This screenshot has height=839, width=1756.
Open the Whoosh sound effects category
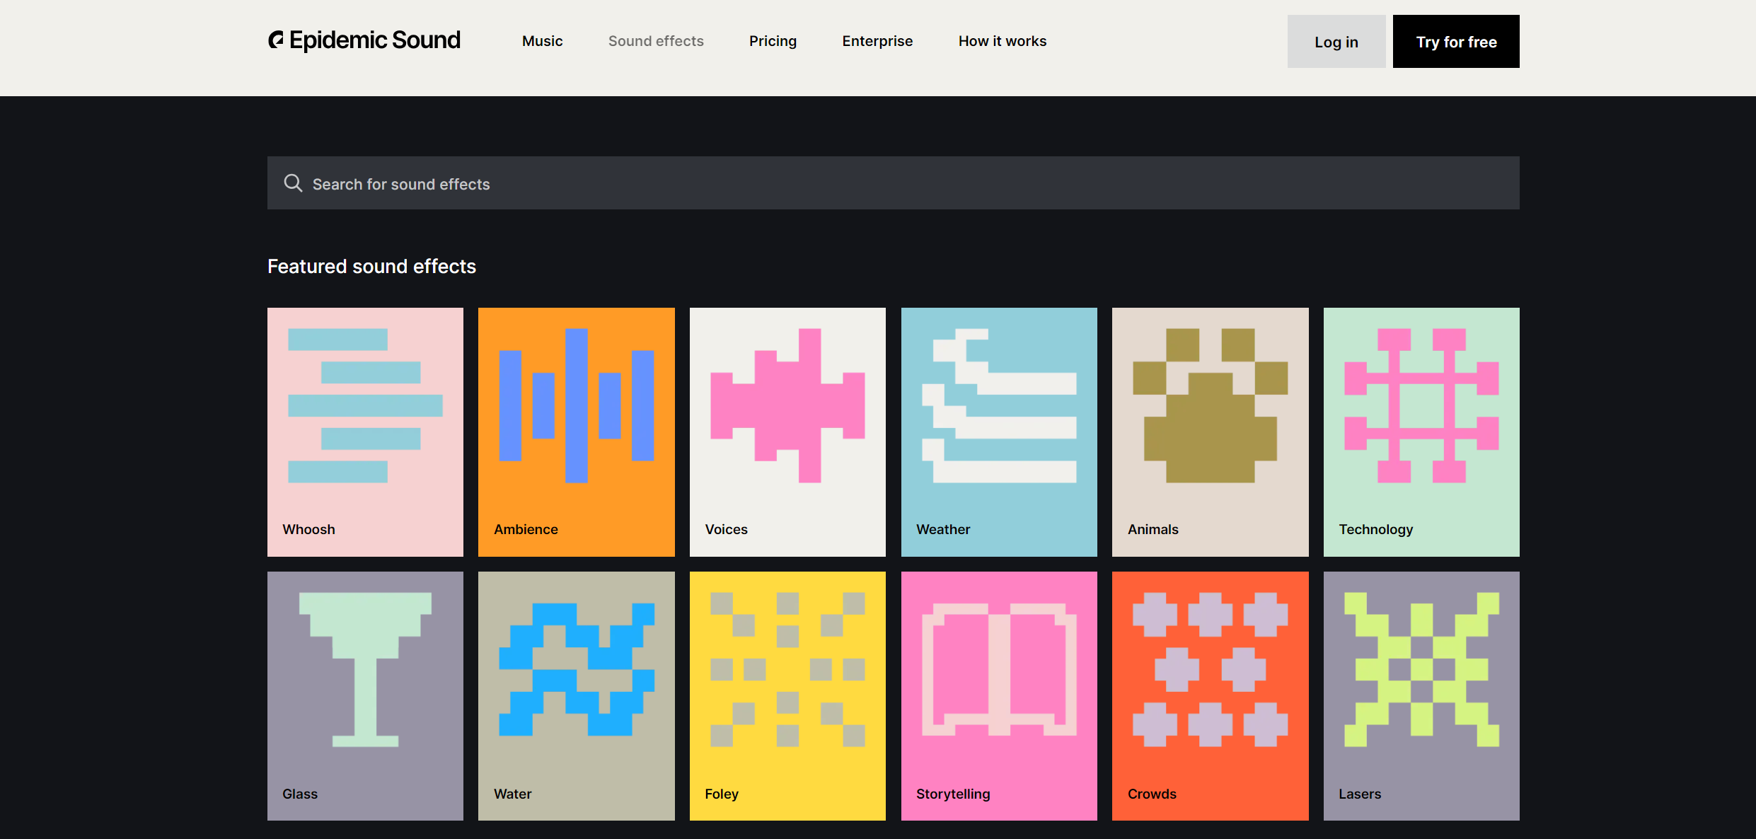[365, 432]
